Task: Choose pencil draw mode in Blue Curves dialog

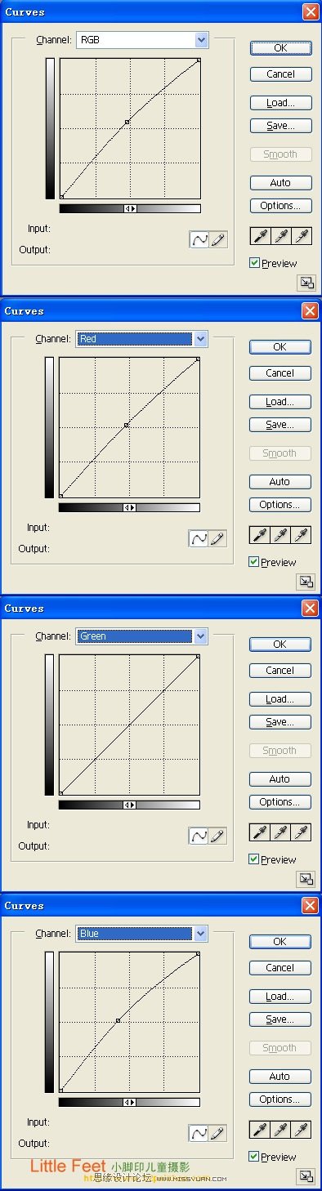Action: pyautogui.click(x=217, y=1133)
